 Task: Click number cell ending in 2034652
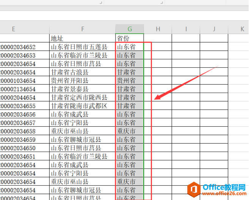pos(25,47)
